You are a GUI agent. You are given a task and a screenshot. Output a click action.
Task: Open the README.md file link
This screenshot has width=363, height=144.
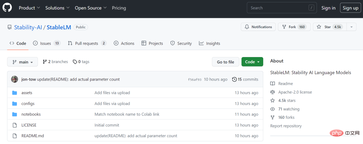tap(33, 136)
